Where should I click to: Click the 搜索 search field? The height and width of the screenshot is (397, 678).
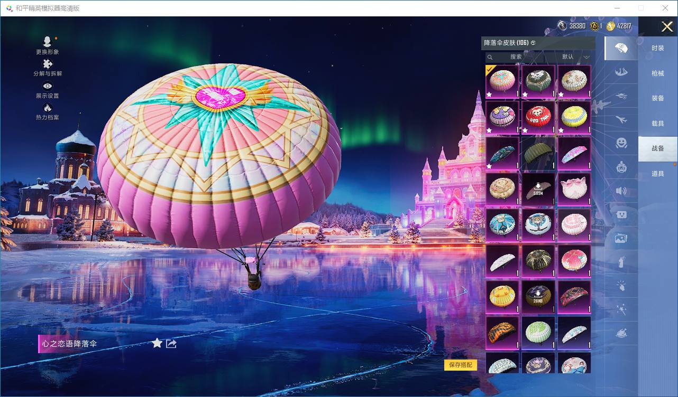(516, 57)
